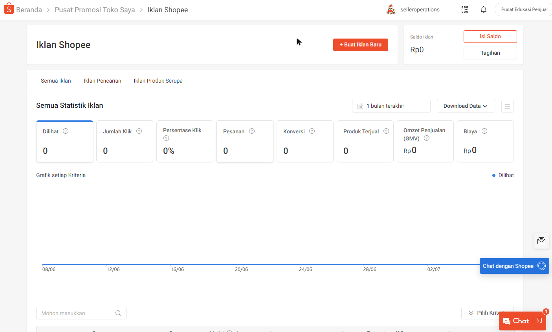552x332 pixels.
Task: Open the mail inbox floating icon
Action: [x=541, y=241]
